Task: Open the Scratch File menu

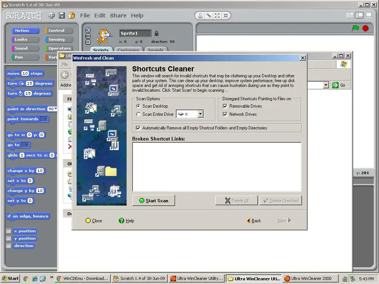Action: click(x=85, y=16)
